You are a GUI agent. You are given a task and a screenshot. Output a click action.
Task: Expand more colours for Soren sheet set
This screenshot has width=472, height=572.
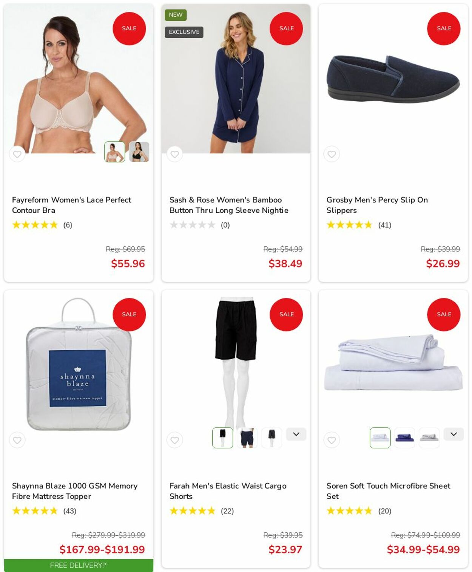coord(453,434)
